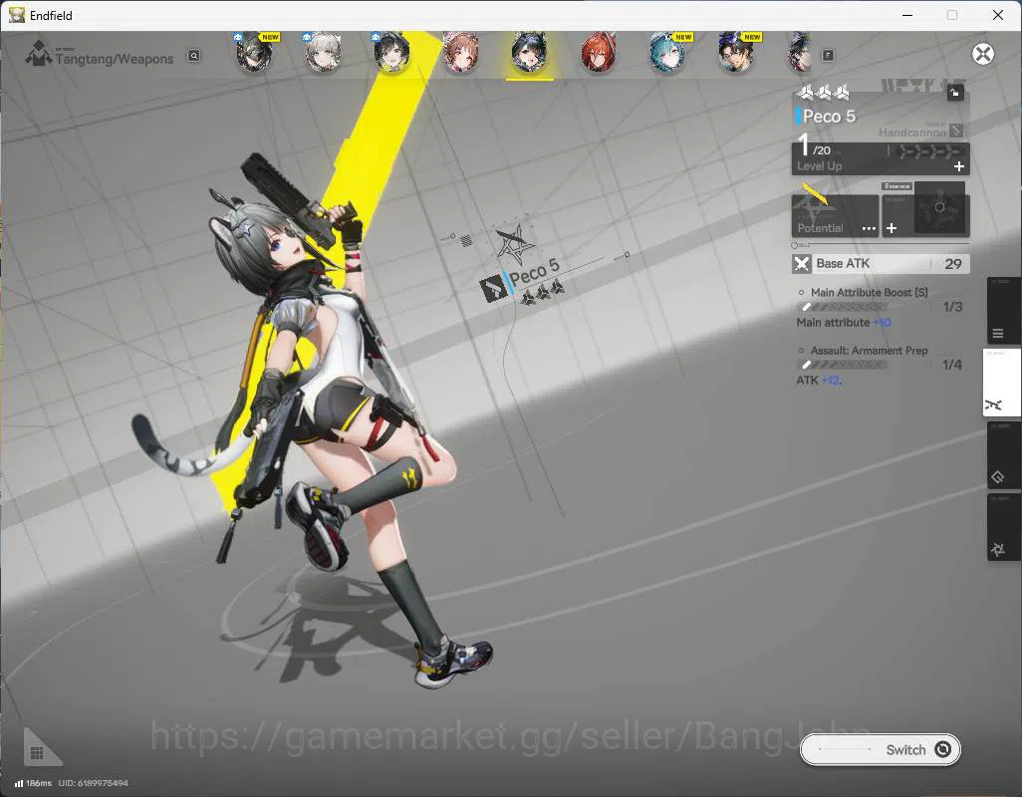Toggle the weapon lock icon

tap(955, 93)
